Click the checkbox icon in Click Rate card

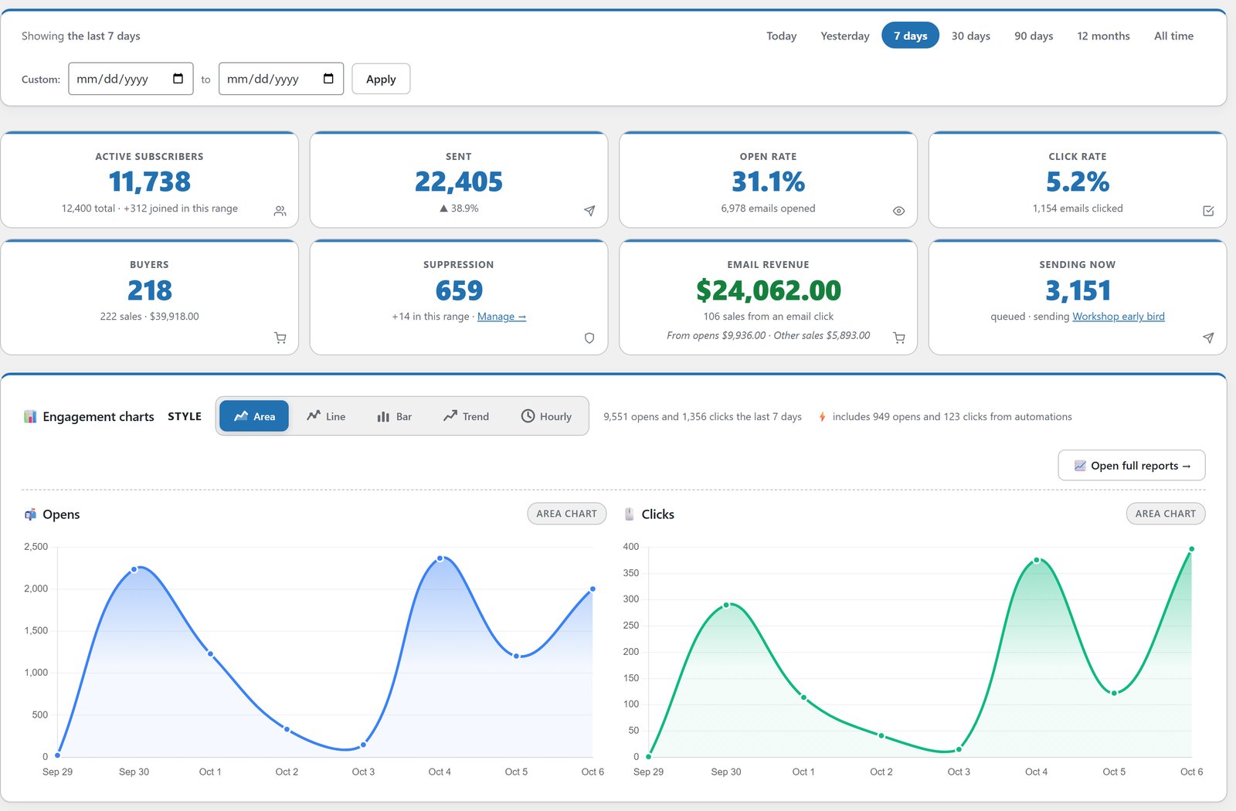(x=1208, y=211)
